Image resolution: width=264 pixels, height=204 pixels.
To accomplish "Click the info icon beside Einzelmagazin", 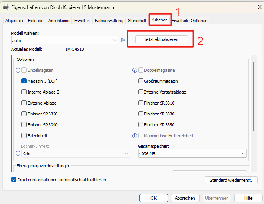I will pos(18,70).
